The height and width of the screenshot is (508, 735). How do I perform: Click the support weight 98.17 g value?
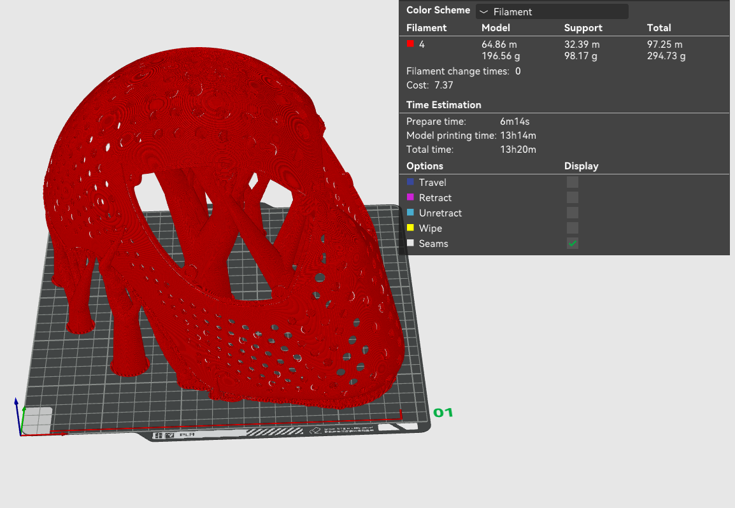[x=580, y=56]
